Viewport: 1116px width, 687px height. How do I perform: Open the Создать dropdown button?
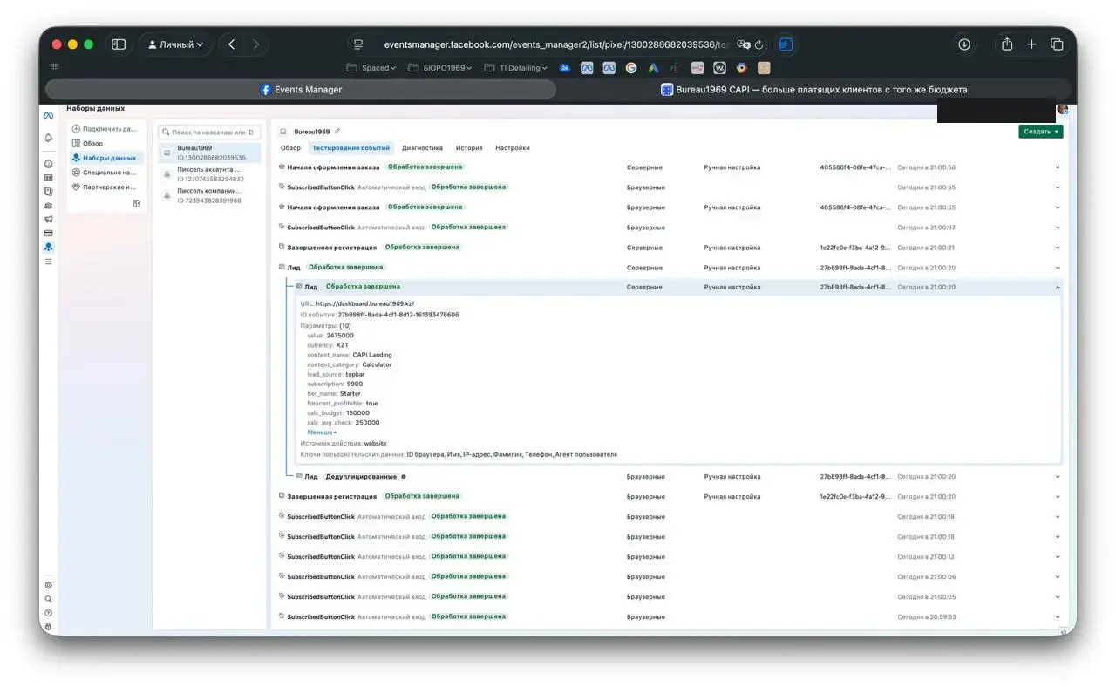[1040, 132]
